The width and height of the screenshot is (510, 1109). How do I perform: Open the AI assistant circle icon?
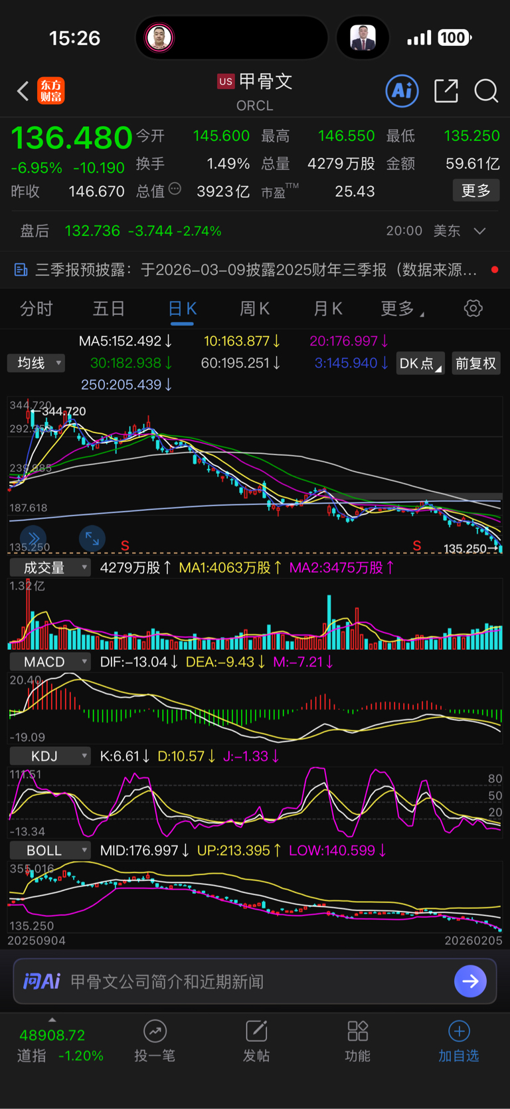coord(402,90)
